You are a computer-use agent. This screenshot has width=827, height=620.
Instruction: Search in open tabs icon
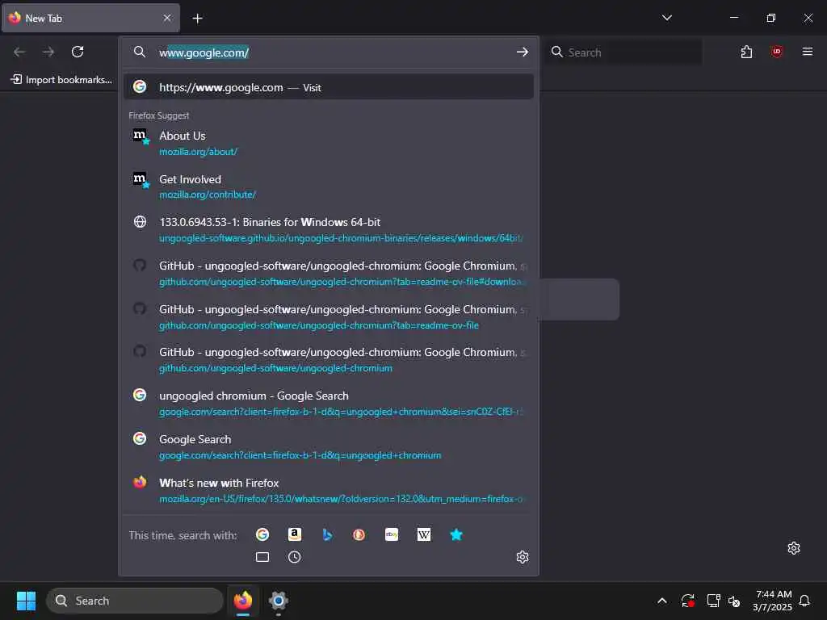click(262, 557)
